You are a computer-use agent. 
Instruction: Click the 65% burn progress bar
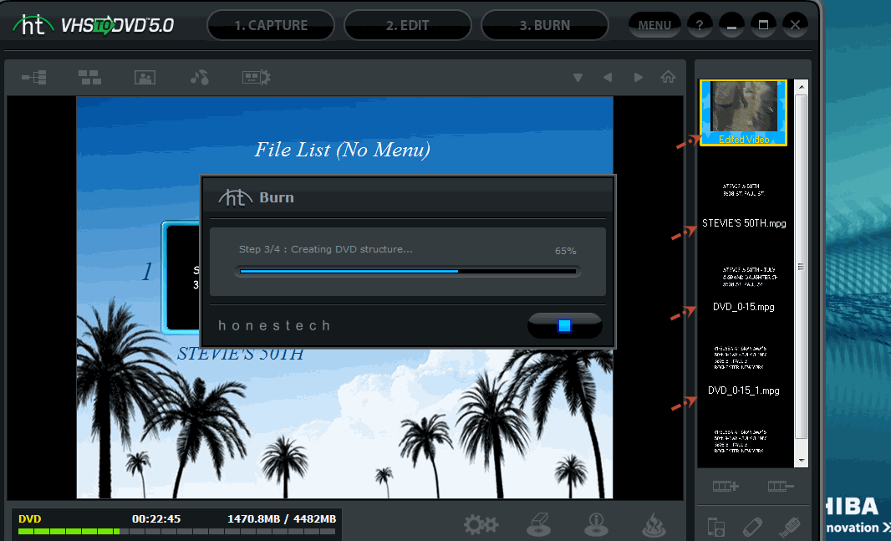point(407,272)
